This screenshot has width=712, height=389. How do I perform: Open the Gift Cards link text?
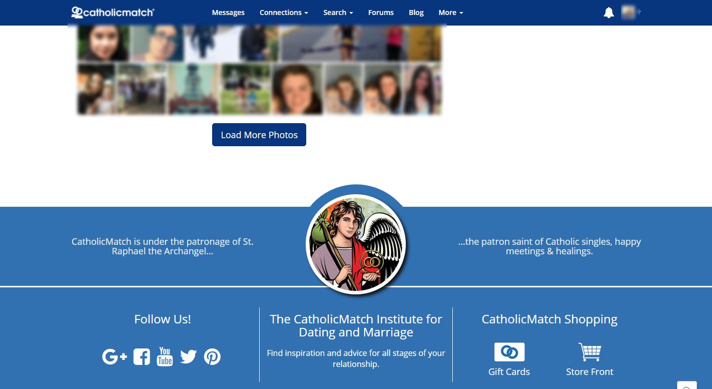(509, 371)
